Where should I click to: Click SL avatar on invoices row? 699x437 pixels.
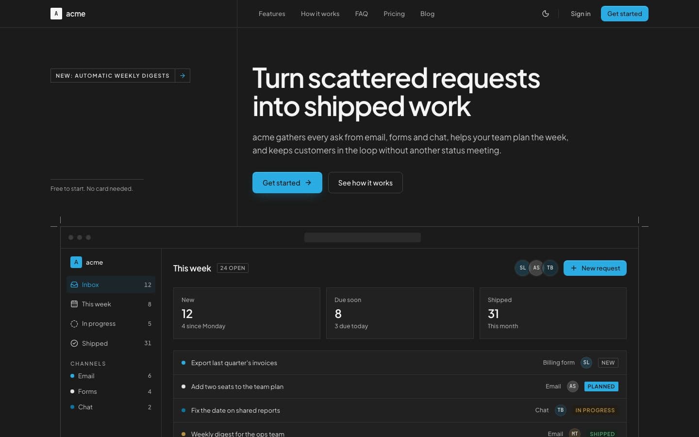[x=586, y=363]
